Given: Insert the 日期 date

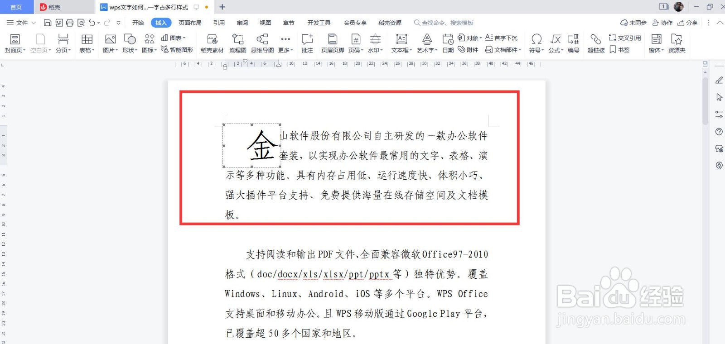Looking at the screenshot, I should [x=448, y=43].
